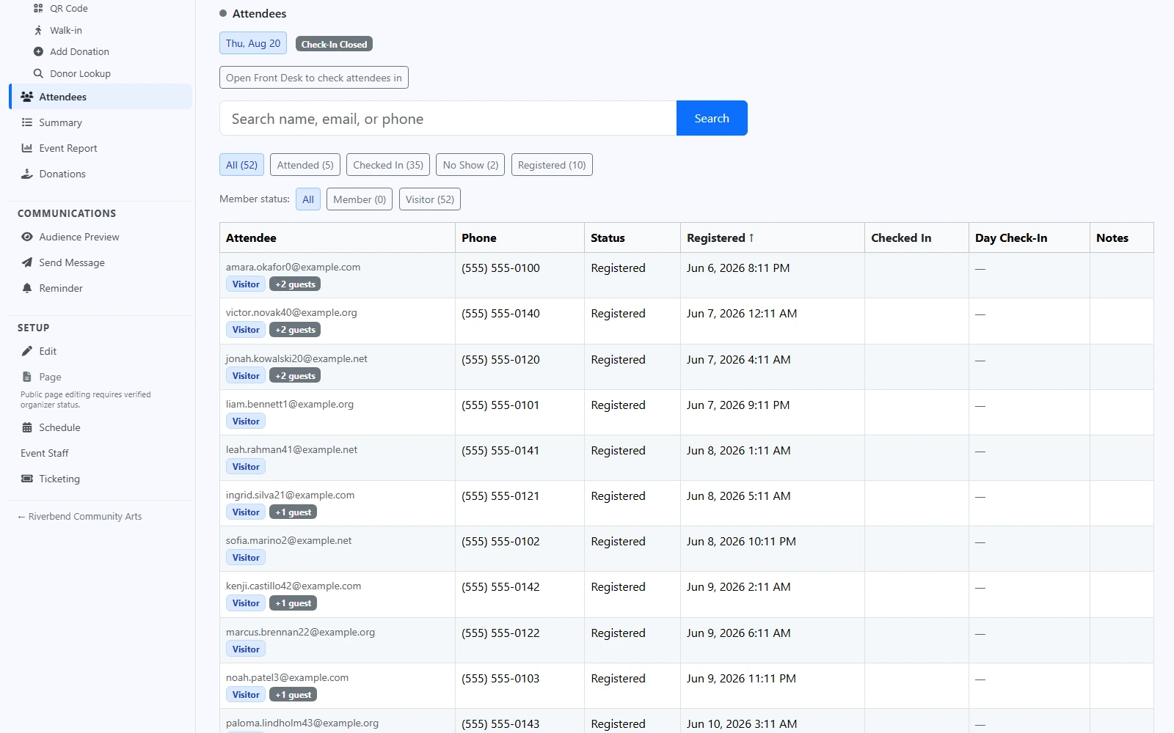Click the Donations hand icon
The height and width of the screenshot is (733, 1174).
(x=27, y=174)
